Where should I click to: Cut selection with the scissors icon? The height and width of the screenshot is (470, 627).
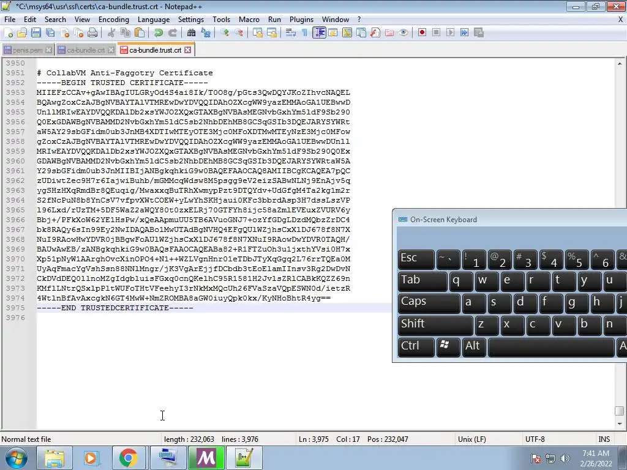point(111,33)
